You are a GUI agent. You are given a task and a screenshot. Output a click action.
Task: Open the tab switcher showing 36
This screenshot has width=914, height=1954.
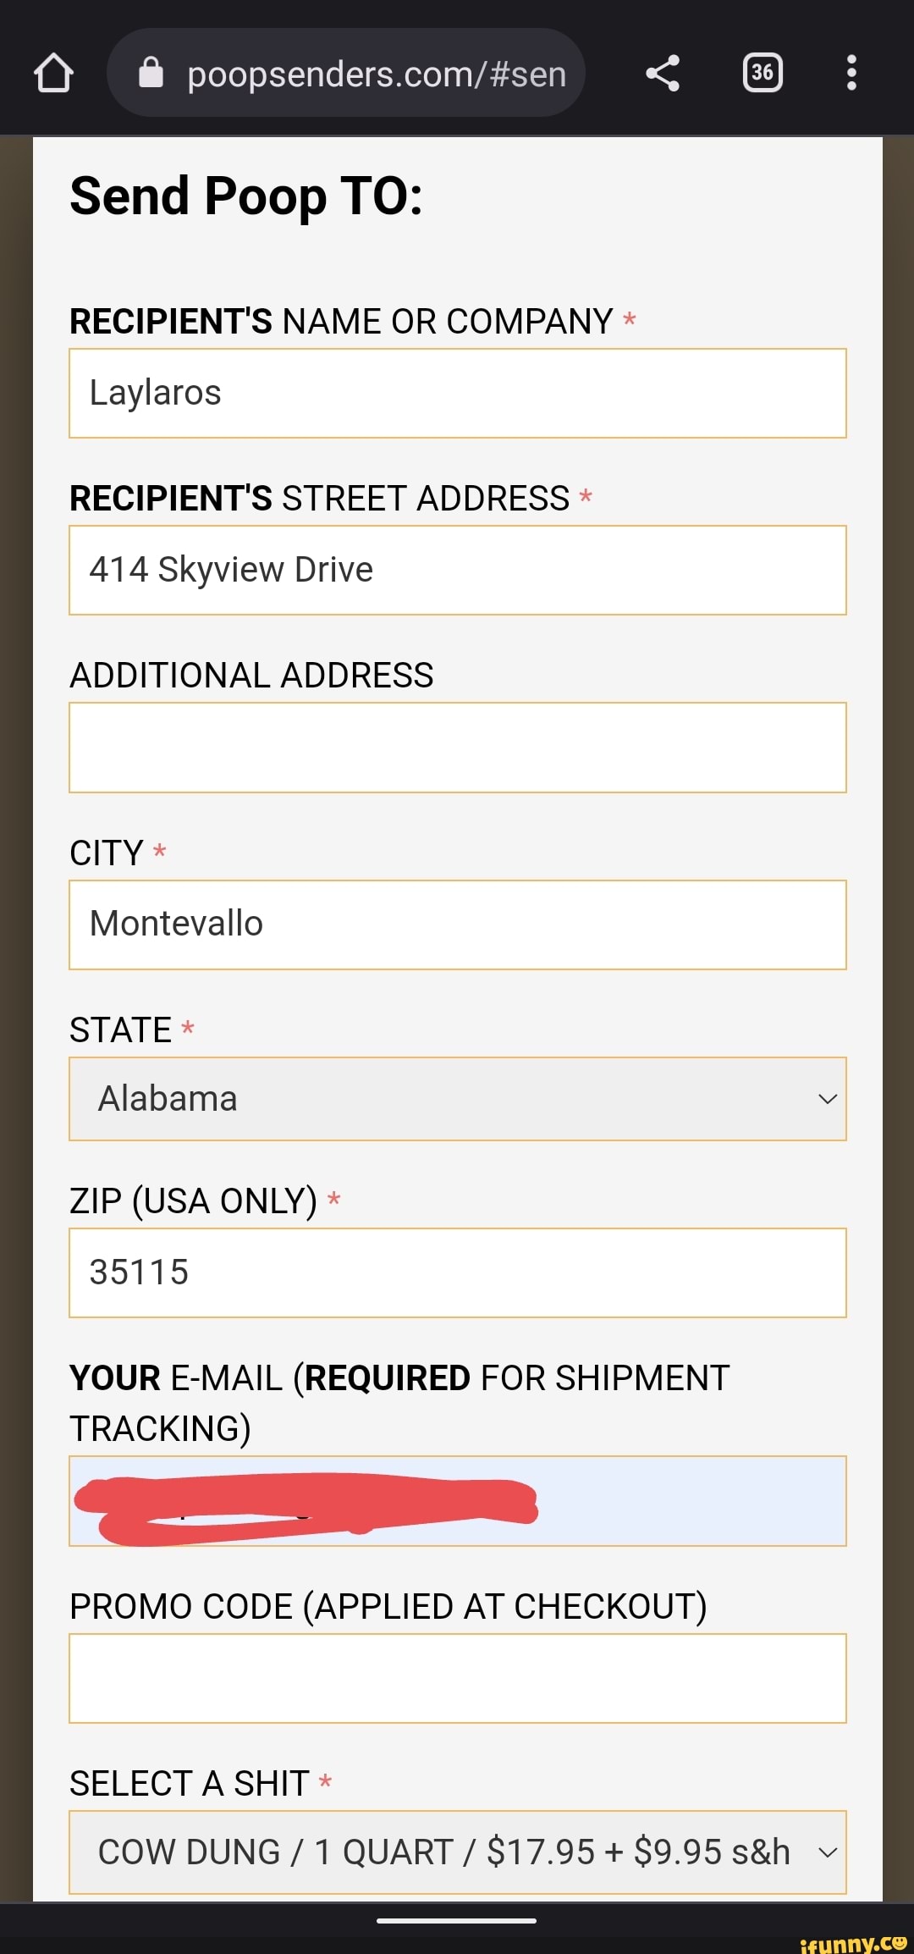762,73
